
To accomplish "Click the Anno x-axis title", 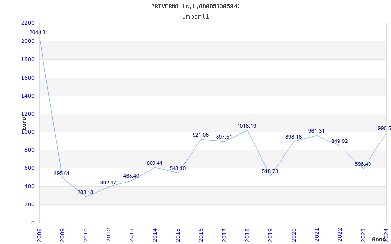I will (379, 239).
